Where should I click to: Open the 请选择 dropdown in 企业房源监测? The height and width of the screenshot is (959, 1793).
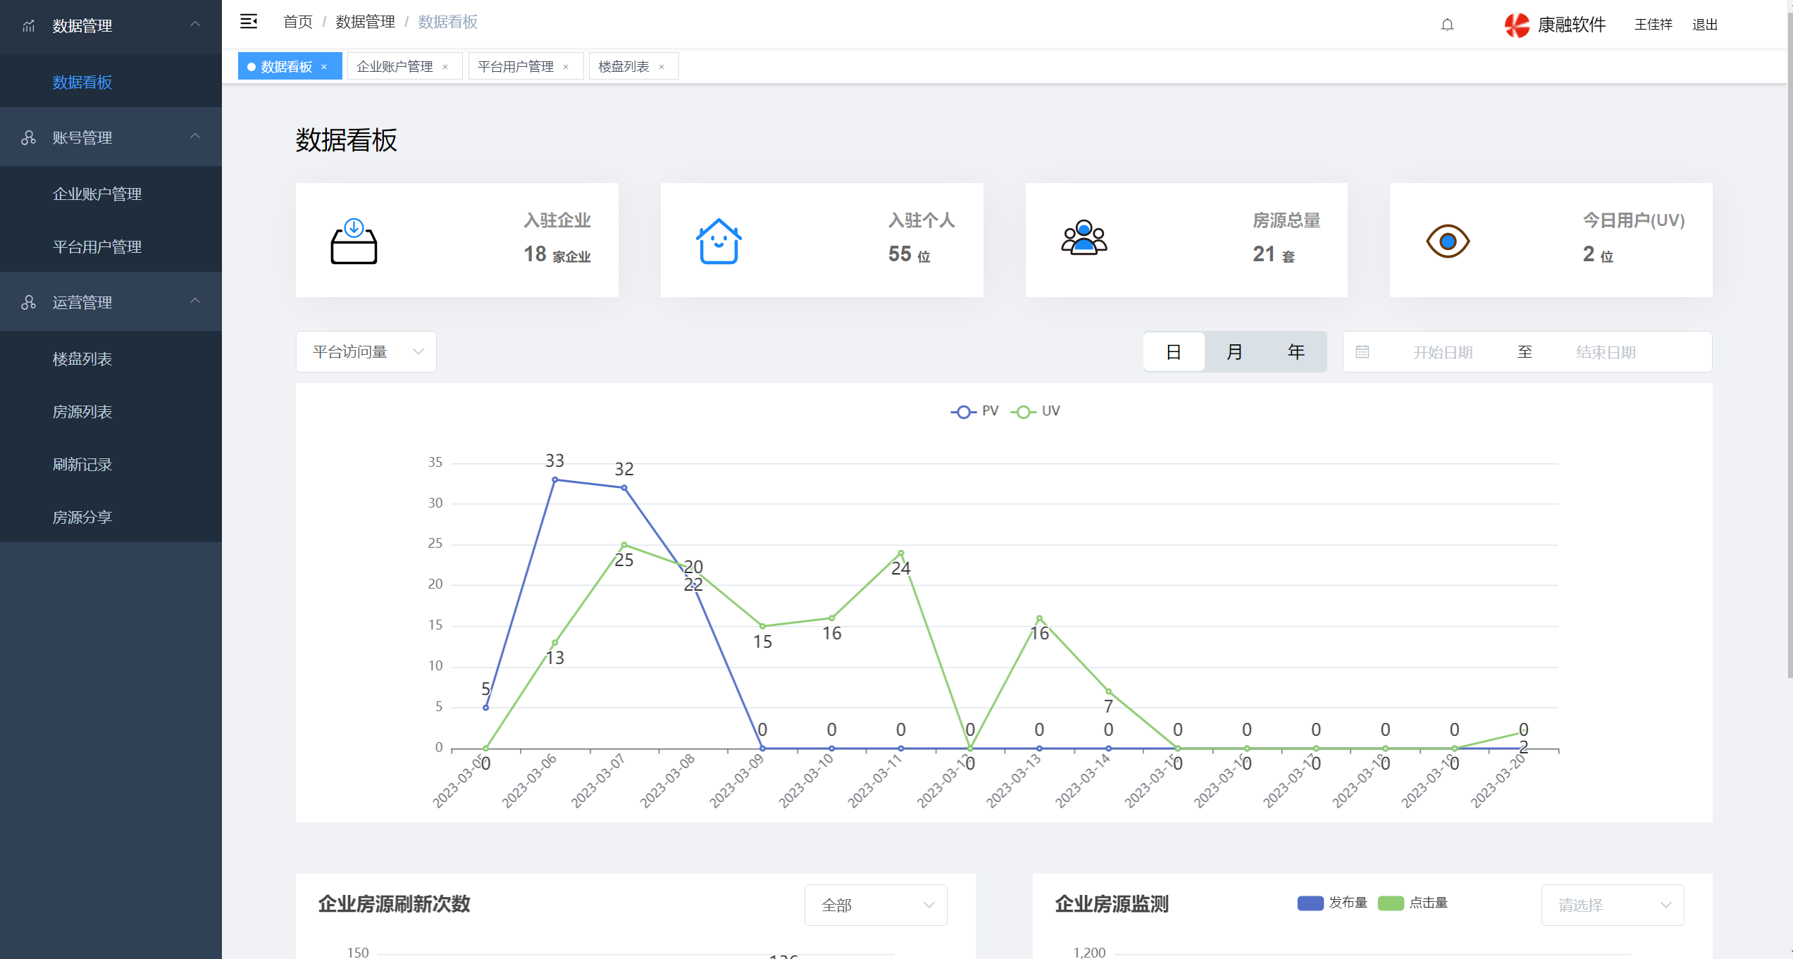tap(1613, 905)
